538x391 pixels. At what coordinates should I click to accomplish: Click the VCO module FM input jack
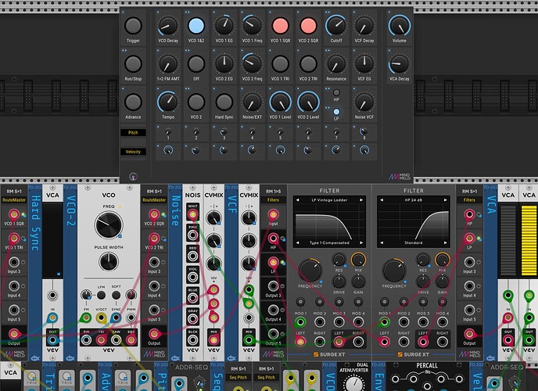coord(86,317)
